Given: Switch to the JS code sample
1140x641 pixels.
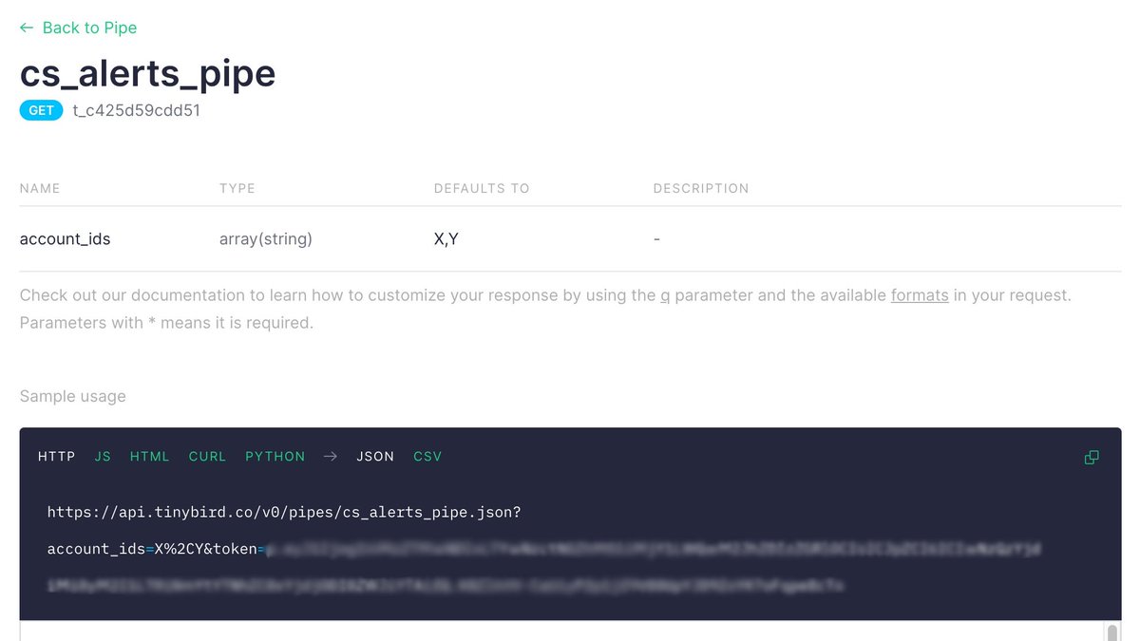Looking at the screenshot, I should [x=103, y=457].
